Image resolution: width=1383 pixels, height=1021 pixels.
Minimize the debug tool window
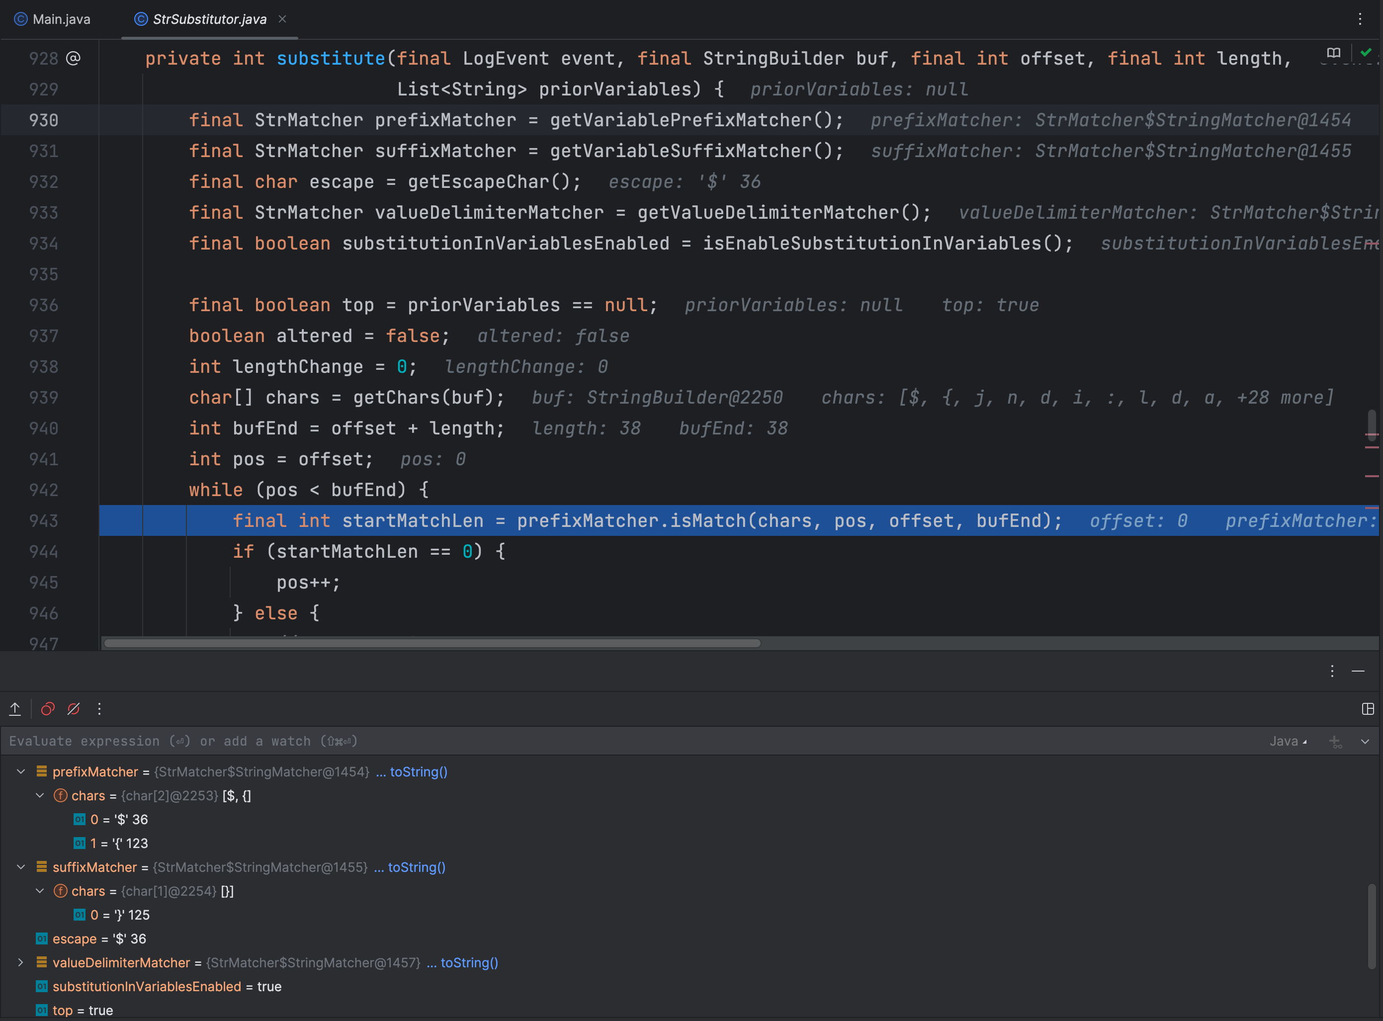tap(1358, 671)
